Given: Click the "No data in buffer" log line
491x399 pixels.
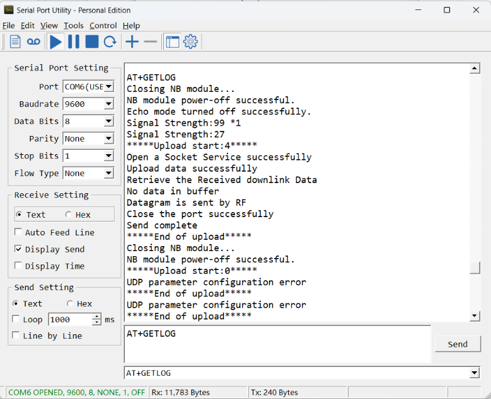Looking at the screenshot, I should point(173,191).
